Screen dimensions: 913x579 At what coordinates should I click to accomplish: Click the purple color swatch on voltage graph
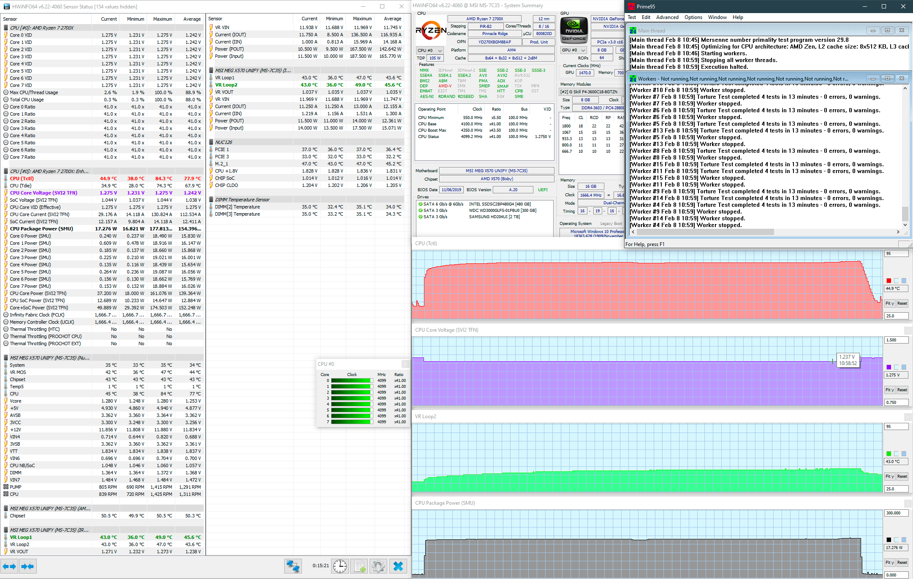click(889, 367)
